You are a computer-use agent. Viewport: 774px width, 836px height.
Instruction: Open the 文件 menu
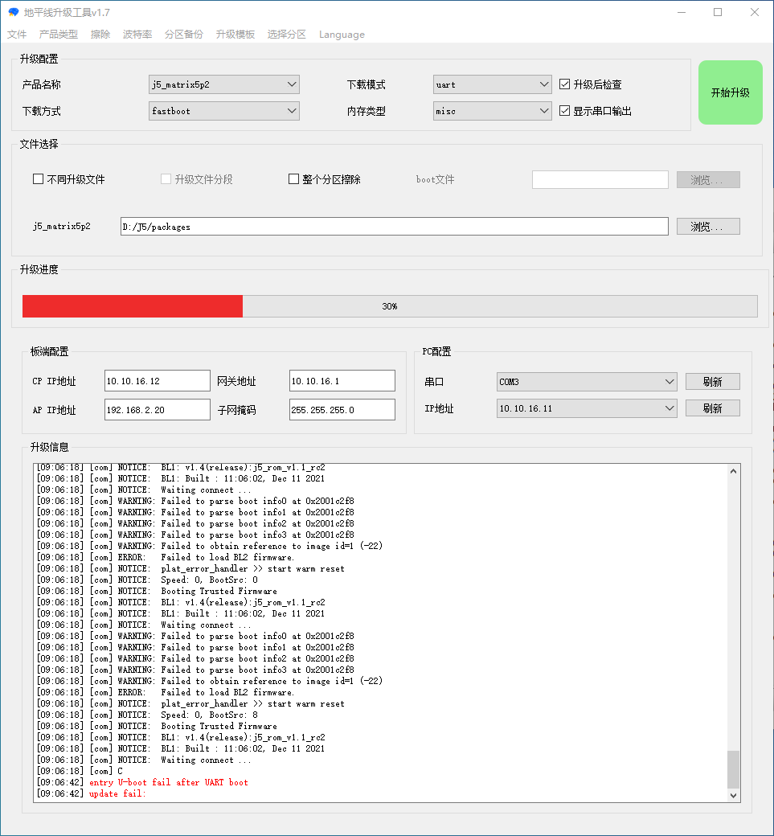pos(17,35)
